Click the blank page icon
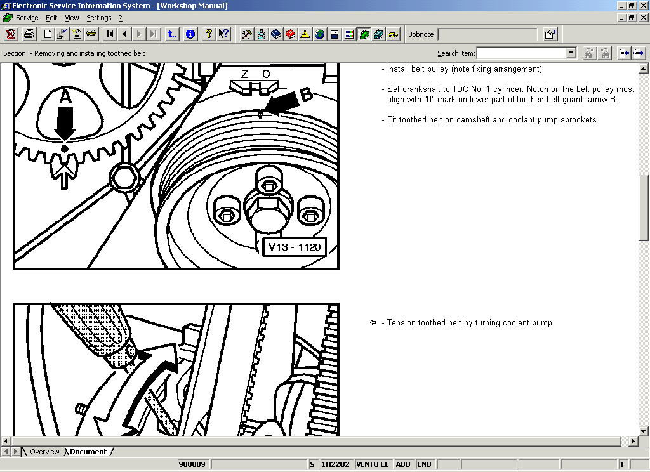This screenshot has width=650, height=472. 48,34
